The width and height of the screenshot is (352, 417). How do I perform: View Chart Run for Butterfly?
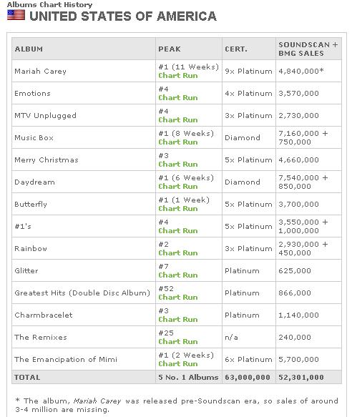click(178, 209)
